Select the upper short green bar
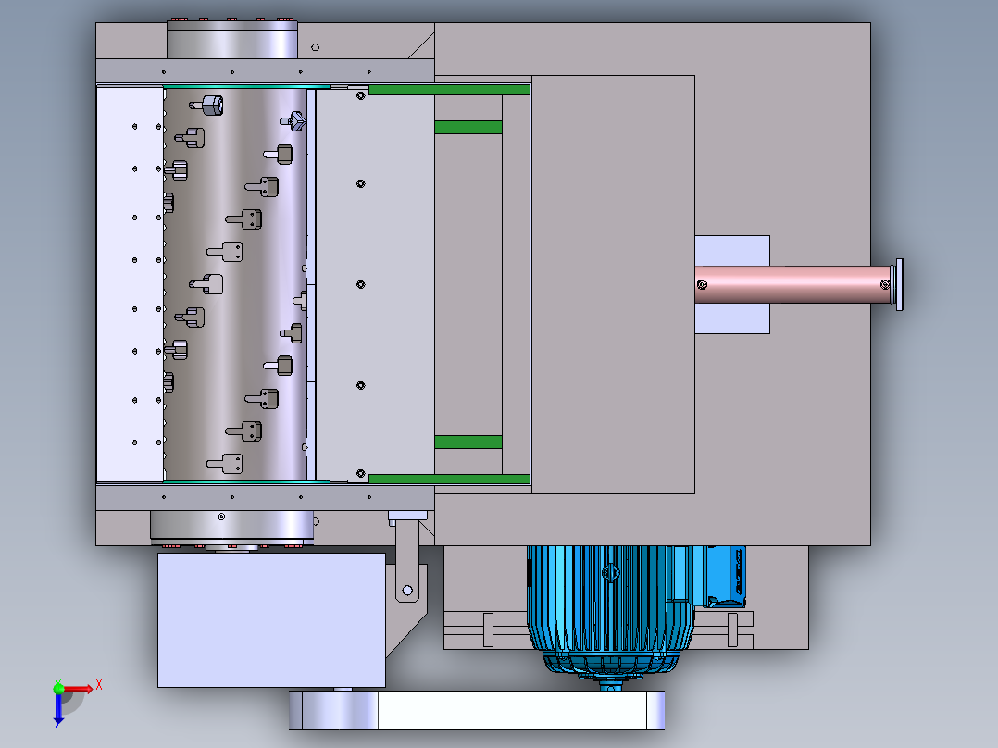 click(468, 128)
